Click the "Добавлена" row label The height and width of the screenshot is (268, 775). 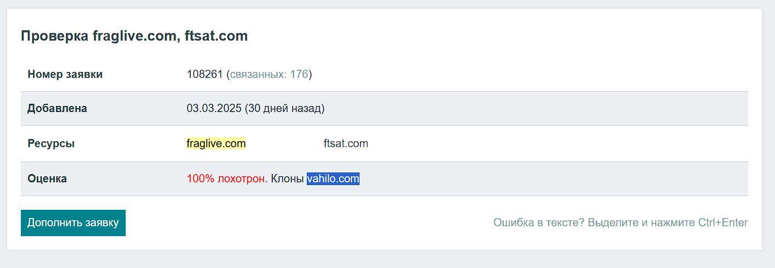coord(57,109)
